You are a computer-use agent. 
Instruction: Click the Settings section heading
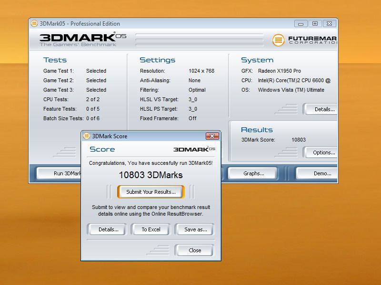[x=158, y=60]
